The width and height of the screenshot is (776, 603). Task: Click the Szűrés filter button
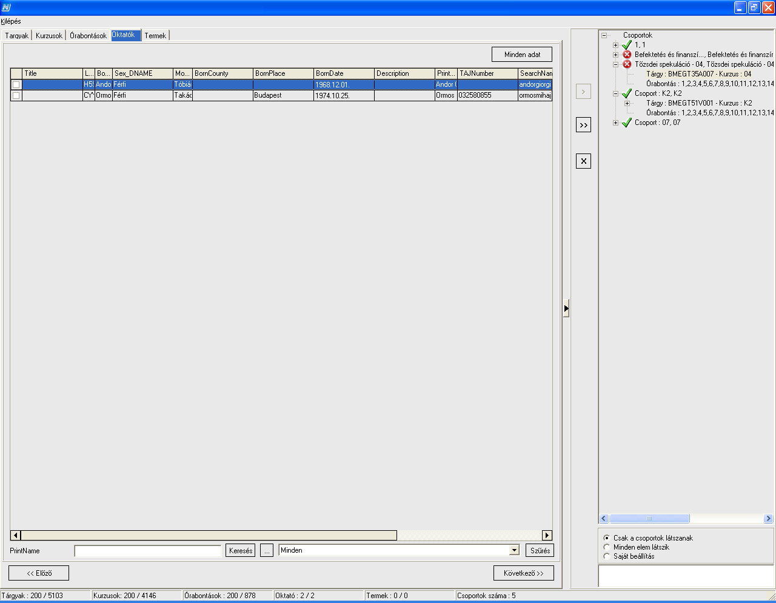point(540,550)
